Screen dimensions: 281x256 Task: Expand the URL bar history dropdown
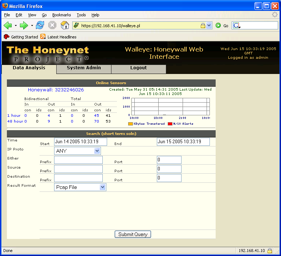(x=209, y=25)
